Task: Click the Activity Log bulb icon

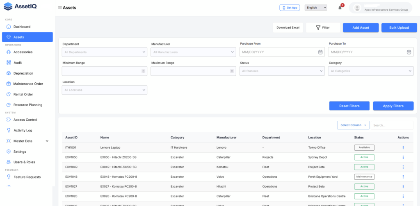Action: [9, 130]
